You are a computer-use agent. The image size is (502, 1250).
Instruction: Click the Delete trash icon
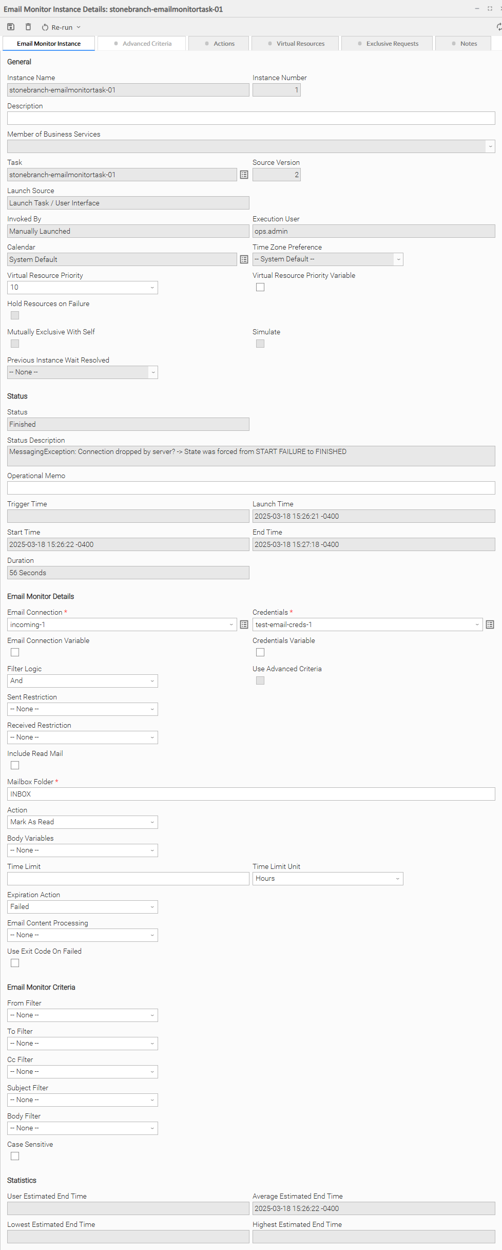pos(28,27)
